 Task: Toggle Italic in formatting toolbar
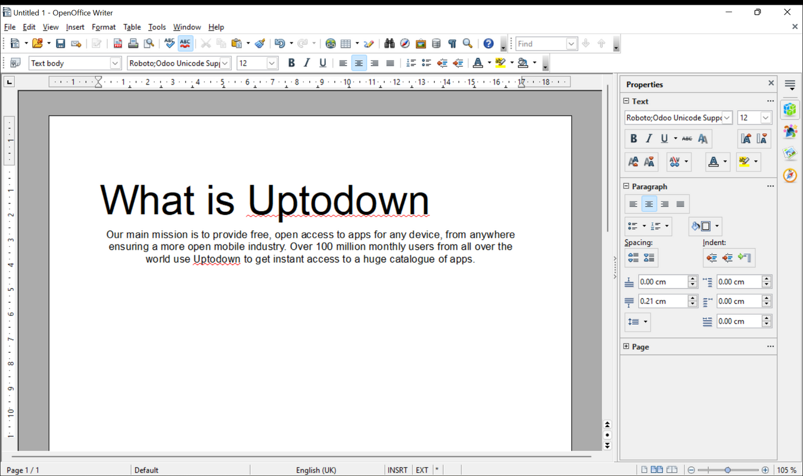click(307, 63)
